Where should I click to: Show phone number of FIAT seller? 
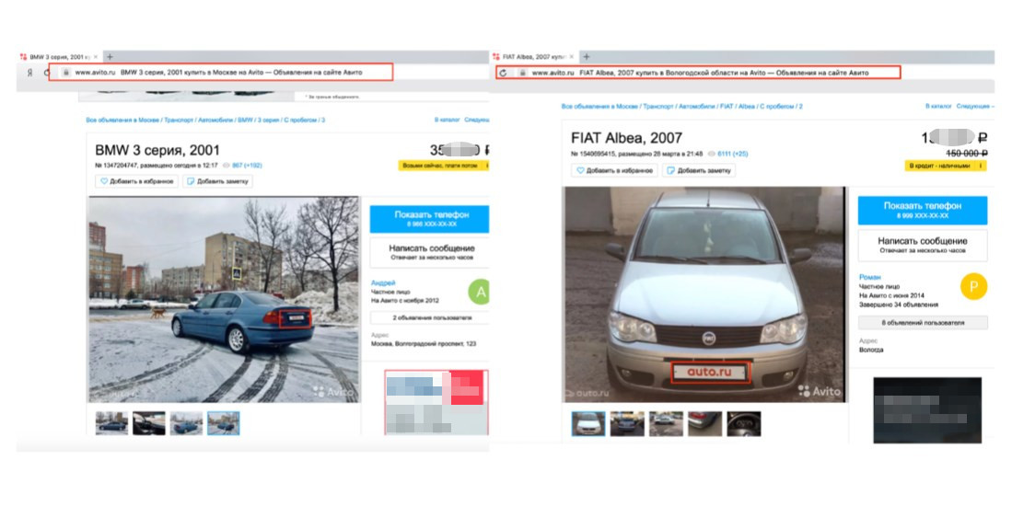[923, 210]
